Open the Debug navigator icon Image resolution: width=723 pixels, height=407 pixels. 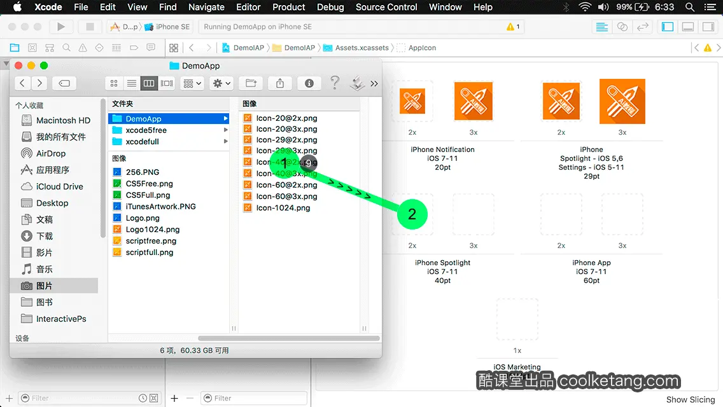116,48
